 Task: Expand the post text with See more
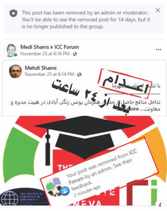(x=134, y=109)
